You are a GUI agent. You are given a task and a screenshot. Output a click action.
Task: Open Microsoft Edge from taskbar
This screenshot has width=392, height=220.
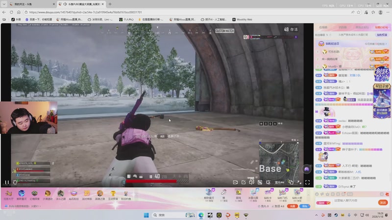click(x=201, y=215)
